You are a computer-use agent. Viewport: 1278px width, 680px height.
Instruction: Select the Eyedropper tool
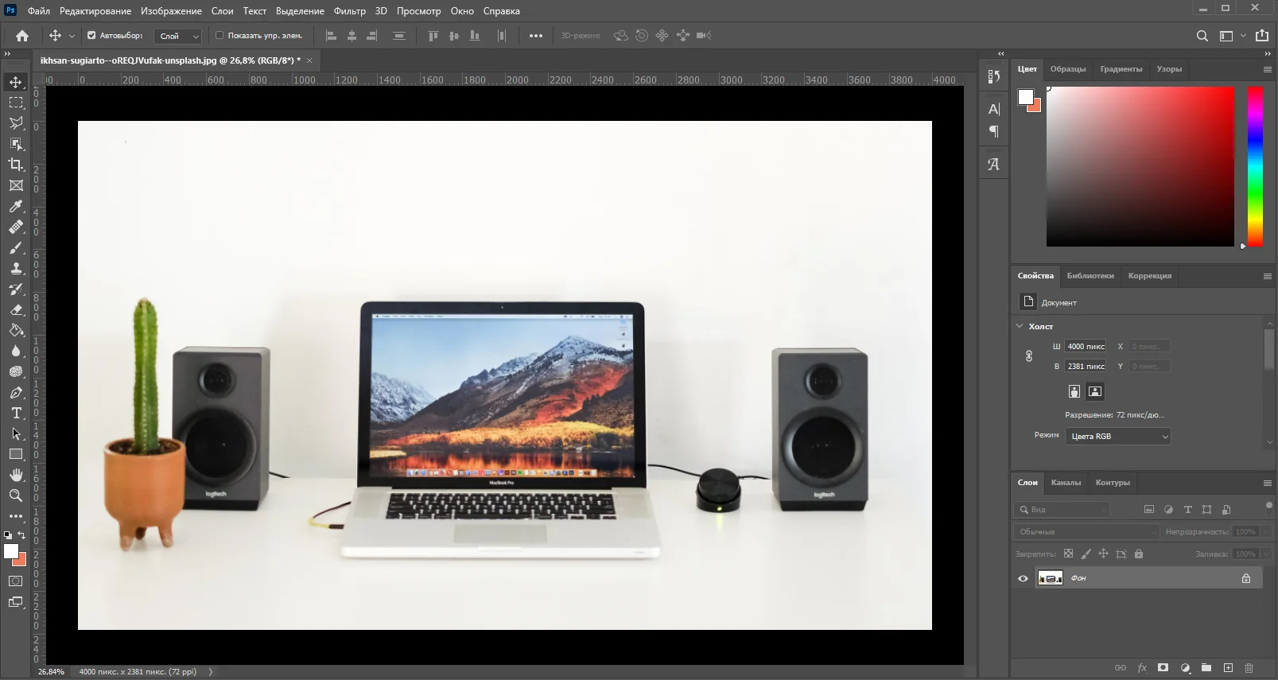point(16,207)
